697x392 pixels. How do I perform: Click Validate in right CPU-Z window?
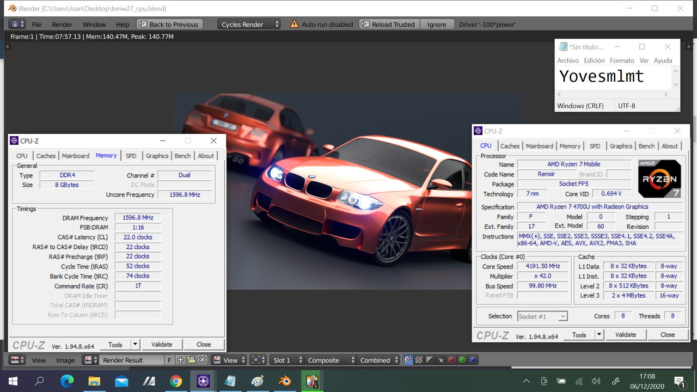[626, 335]
